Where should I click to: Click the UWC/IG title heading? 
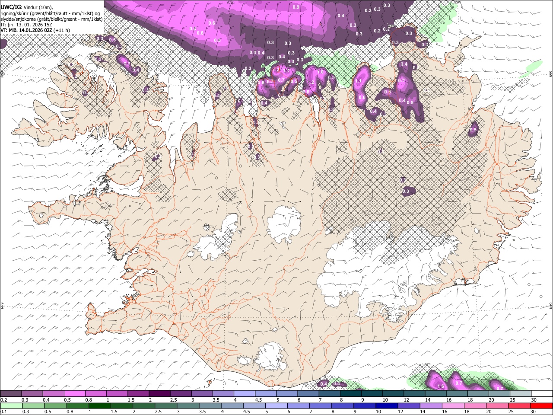coord(10,7)
